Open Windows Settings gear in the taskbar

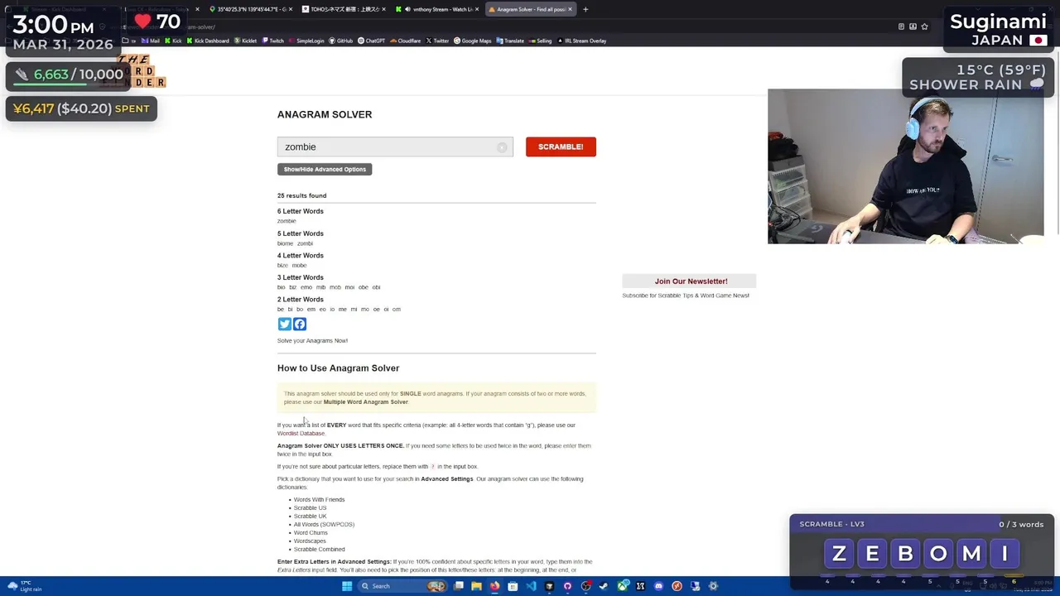tap(713, 586)
